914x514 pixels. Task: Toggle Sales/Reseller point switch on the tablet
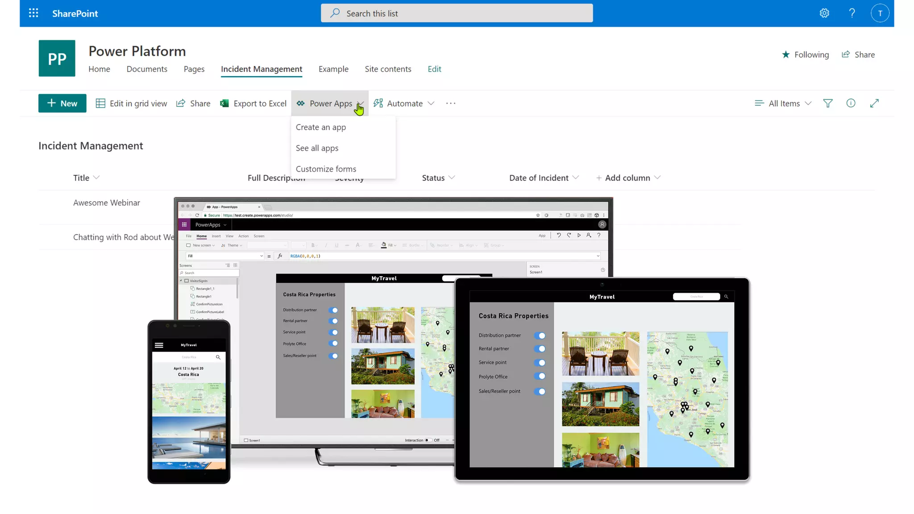(540, 391)
